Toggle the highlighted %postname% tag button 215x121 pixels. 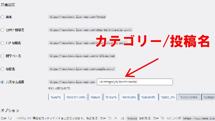[x=189, y=97]
